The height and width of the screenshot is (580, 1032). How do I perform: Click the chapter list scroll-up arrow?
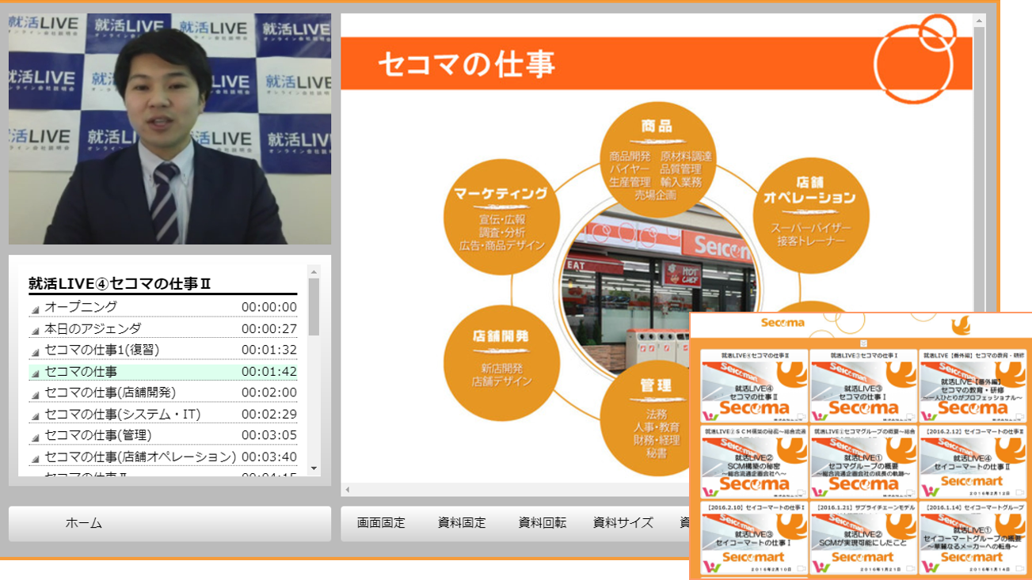coord(314,271)
